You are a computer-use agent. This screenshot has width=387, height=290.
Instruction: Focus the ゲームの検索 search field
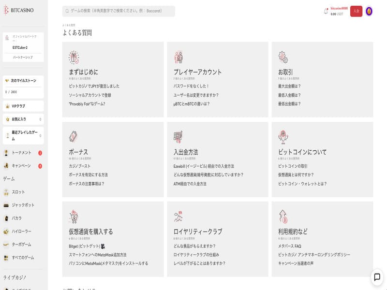tap(119, 11)
